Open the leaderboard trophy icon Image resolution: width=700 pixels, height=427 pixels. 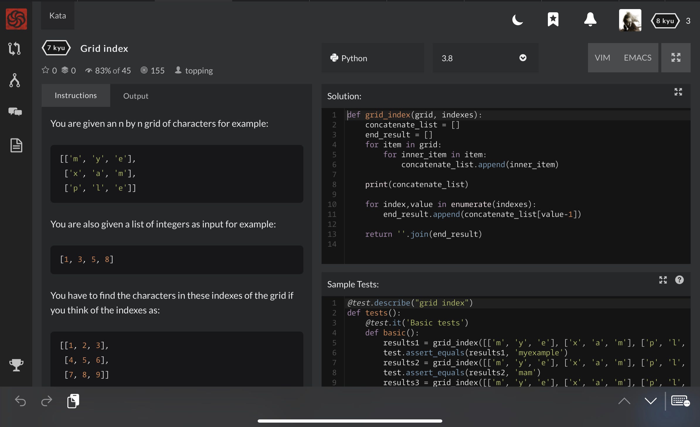[x=16, y=365]
